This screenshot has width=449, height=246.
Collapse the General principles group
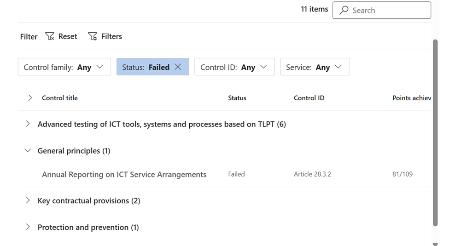tap(28, 151)
